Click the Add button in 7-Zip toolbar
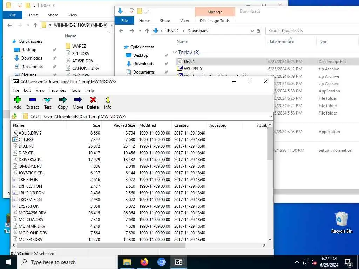The width and height of the screenshot is (359, 269). tap(18, 103)
